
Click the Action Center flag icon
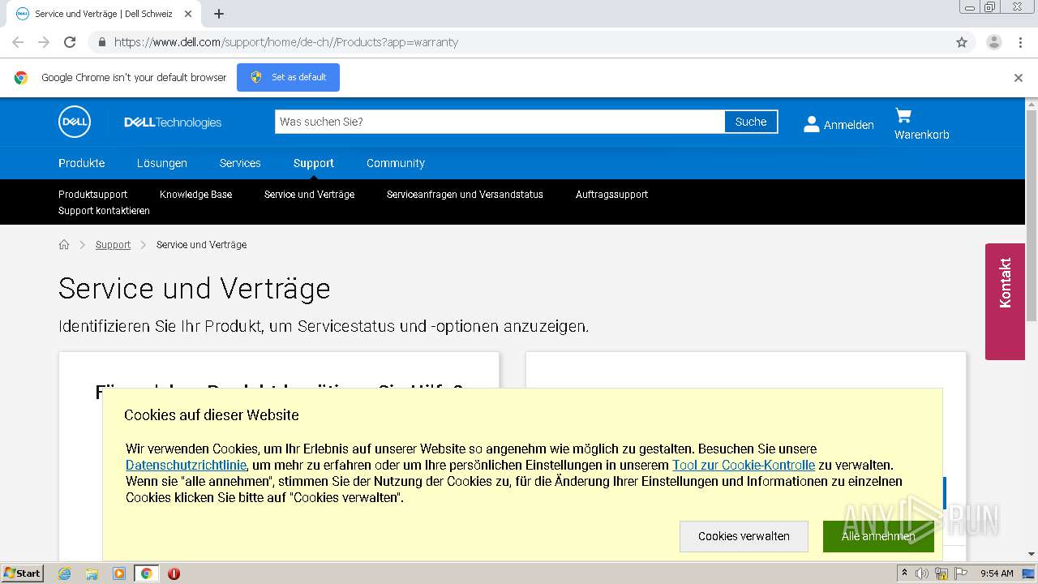[x=961, y=573]
